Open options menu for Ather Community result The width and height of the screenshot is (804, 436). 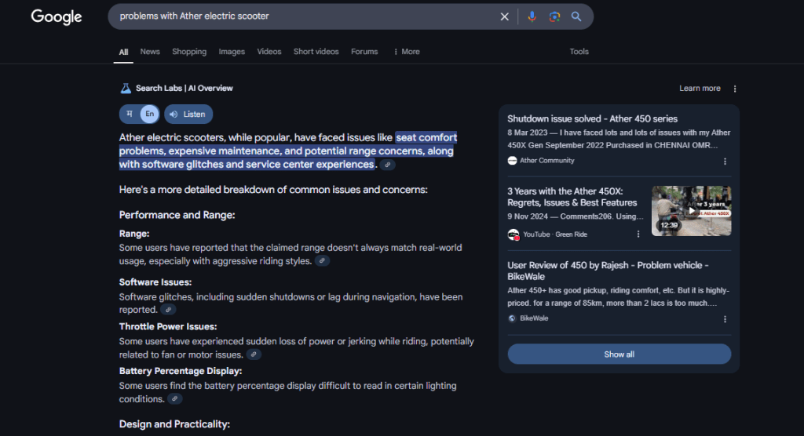(725, 161)
